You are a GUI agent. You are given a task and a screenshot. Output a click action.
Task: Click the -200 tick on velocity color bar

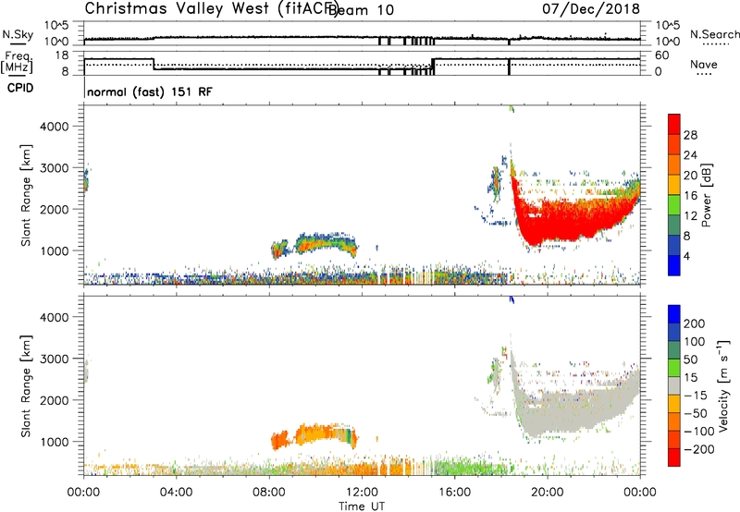tap(699, 449)
